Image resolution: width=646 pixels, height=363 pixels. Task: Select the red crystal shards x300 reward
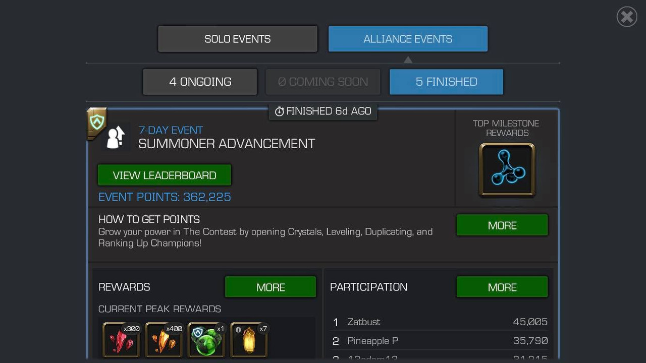pyautogui.click(x=122, y=340)
